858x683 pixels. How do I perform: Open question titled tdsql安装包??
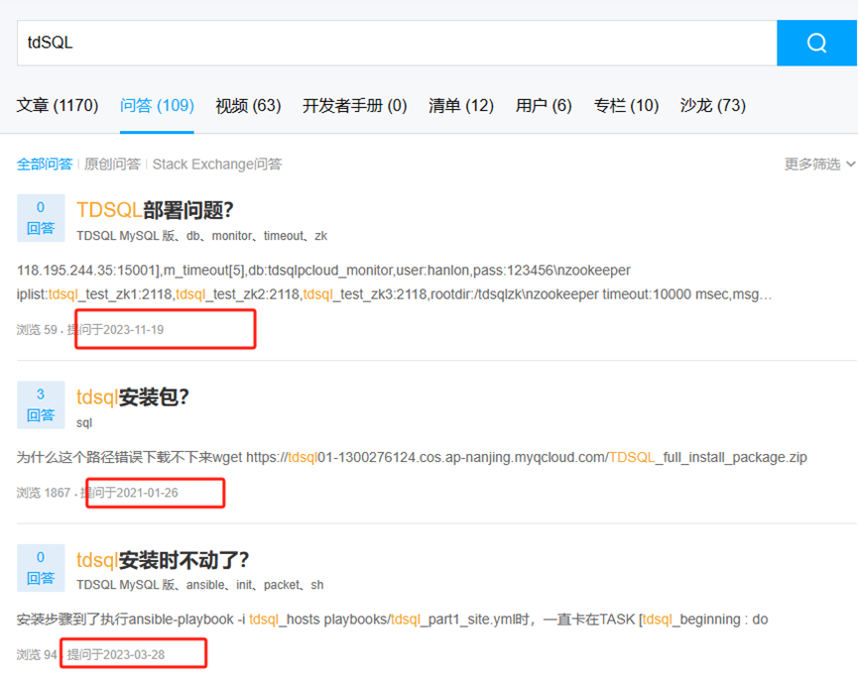click(x=133, y=397)
